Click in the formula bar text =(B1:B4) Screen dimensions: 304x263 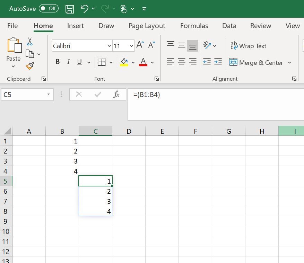[147, 95]
